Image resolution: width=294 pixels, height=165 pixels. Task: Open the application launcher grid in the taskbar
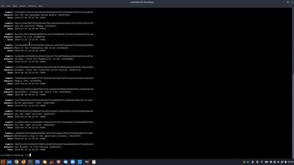[3, 162]
